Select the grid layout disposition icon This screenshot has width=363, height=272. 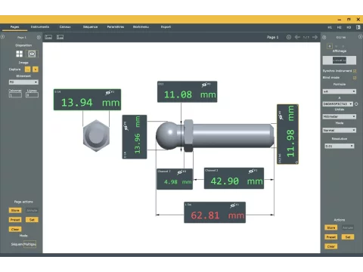pos(20,54)
